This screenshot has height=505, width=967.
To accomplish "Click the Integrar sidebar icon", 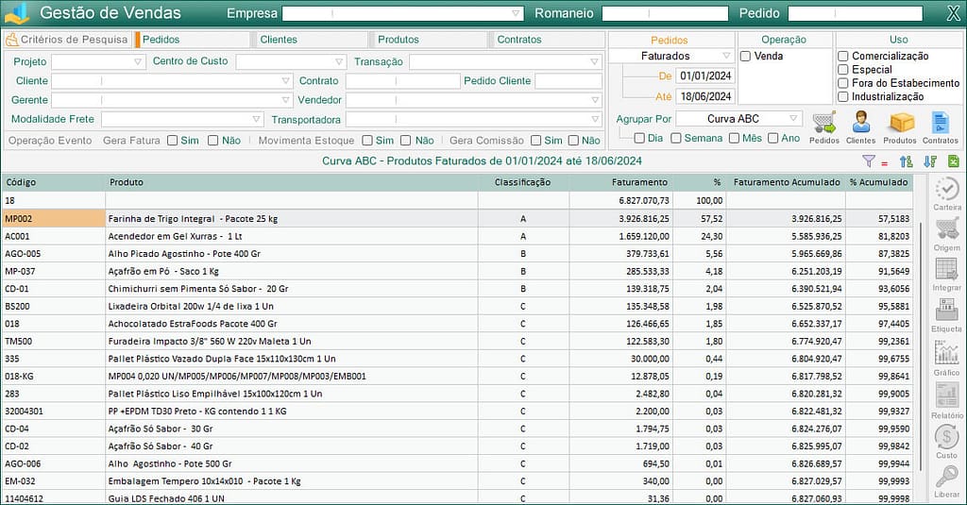I will 946,270.
